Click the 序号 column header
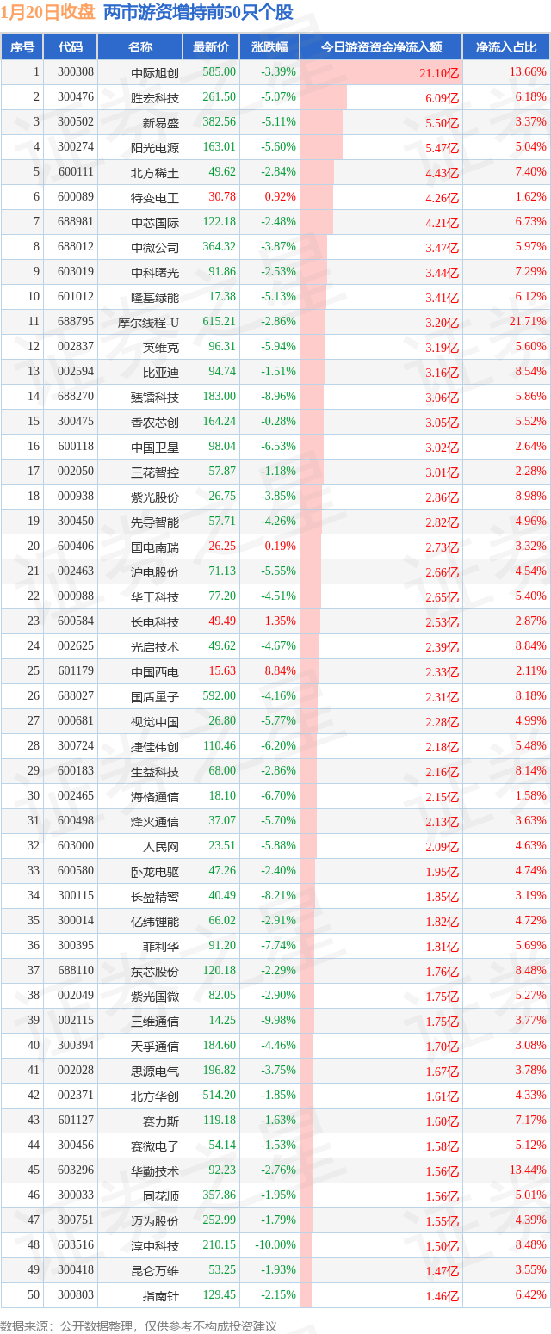This screenshot has width=551, height=1334. point(22,47)
